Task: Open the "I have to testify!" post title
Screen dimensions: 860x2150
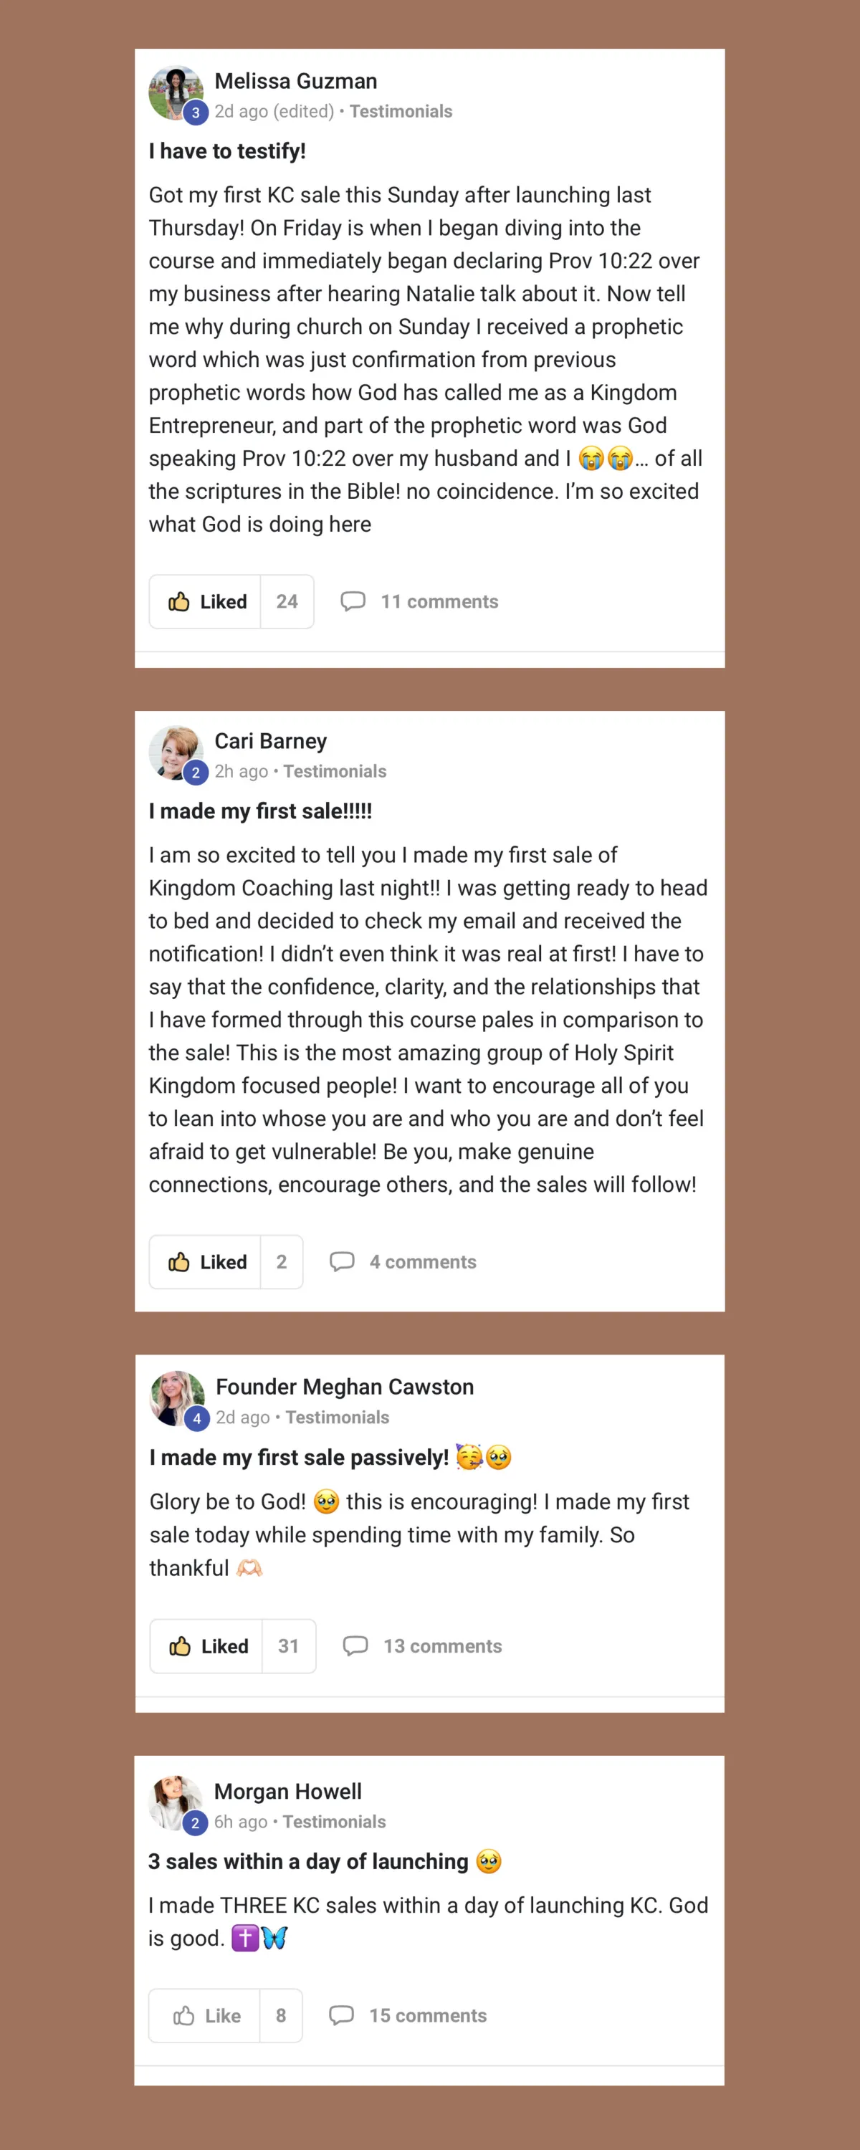Action: pyautogui.click(x=227, y=150)
